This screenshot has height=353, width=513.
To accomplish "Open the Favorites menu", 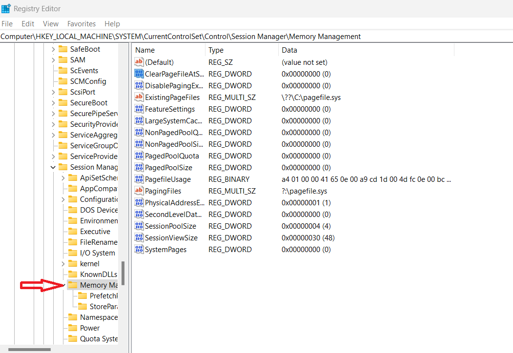I will coord(82,23).
